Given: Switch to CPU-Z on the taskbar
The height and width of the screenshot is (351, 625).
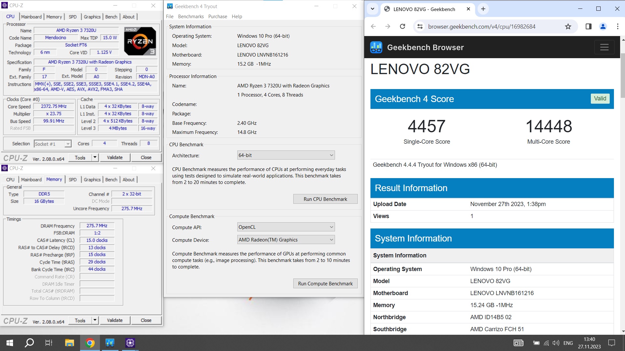Looking at the screenshot, I should pos(130,343).
